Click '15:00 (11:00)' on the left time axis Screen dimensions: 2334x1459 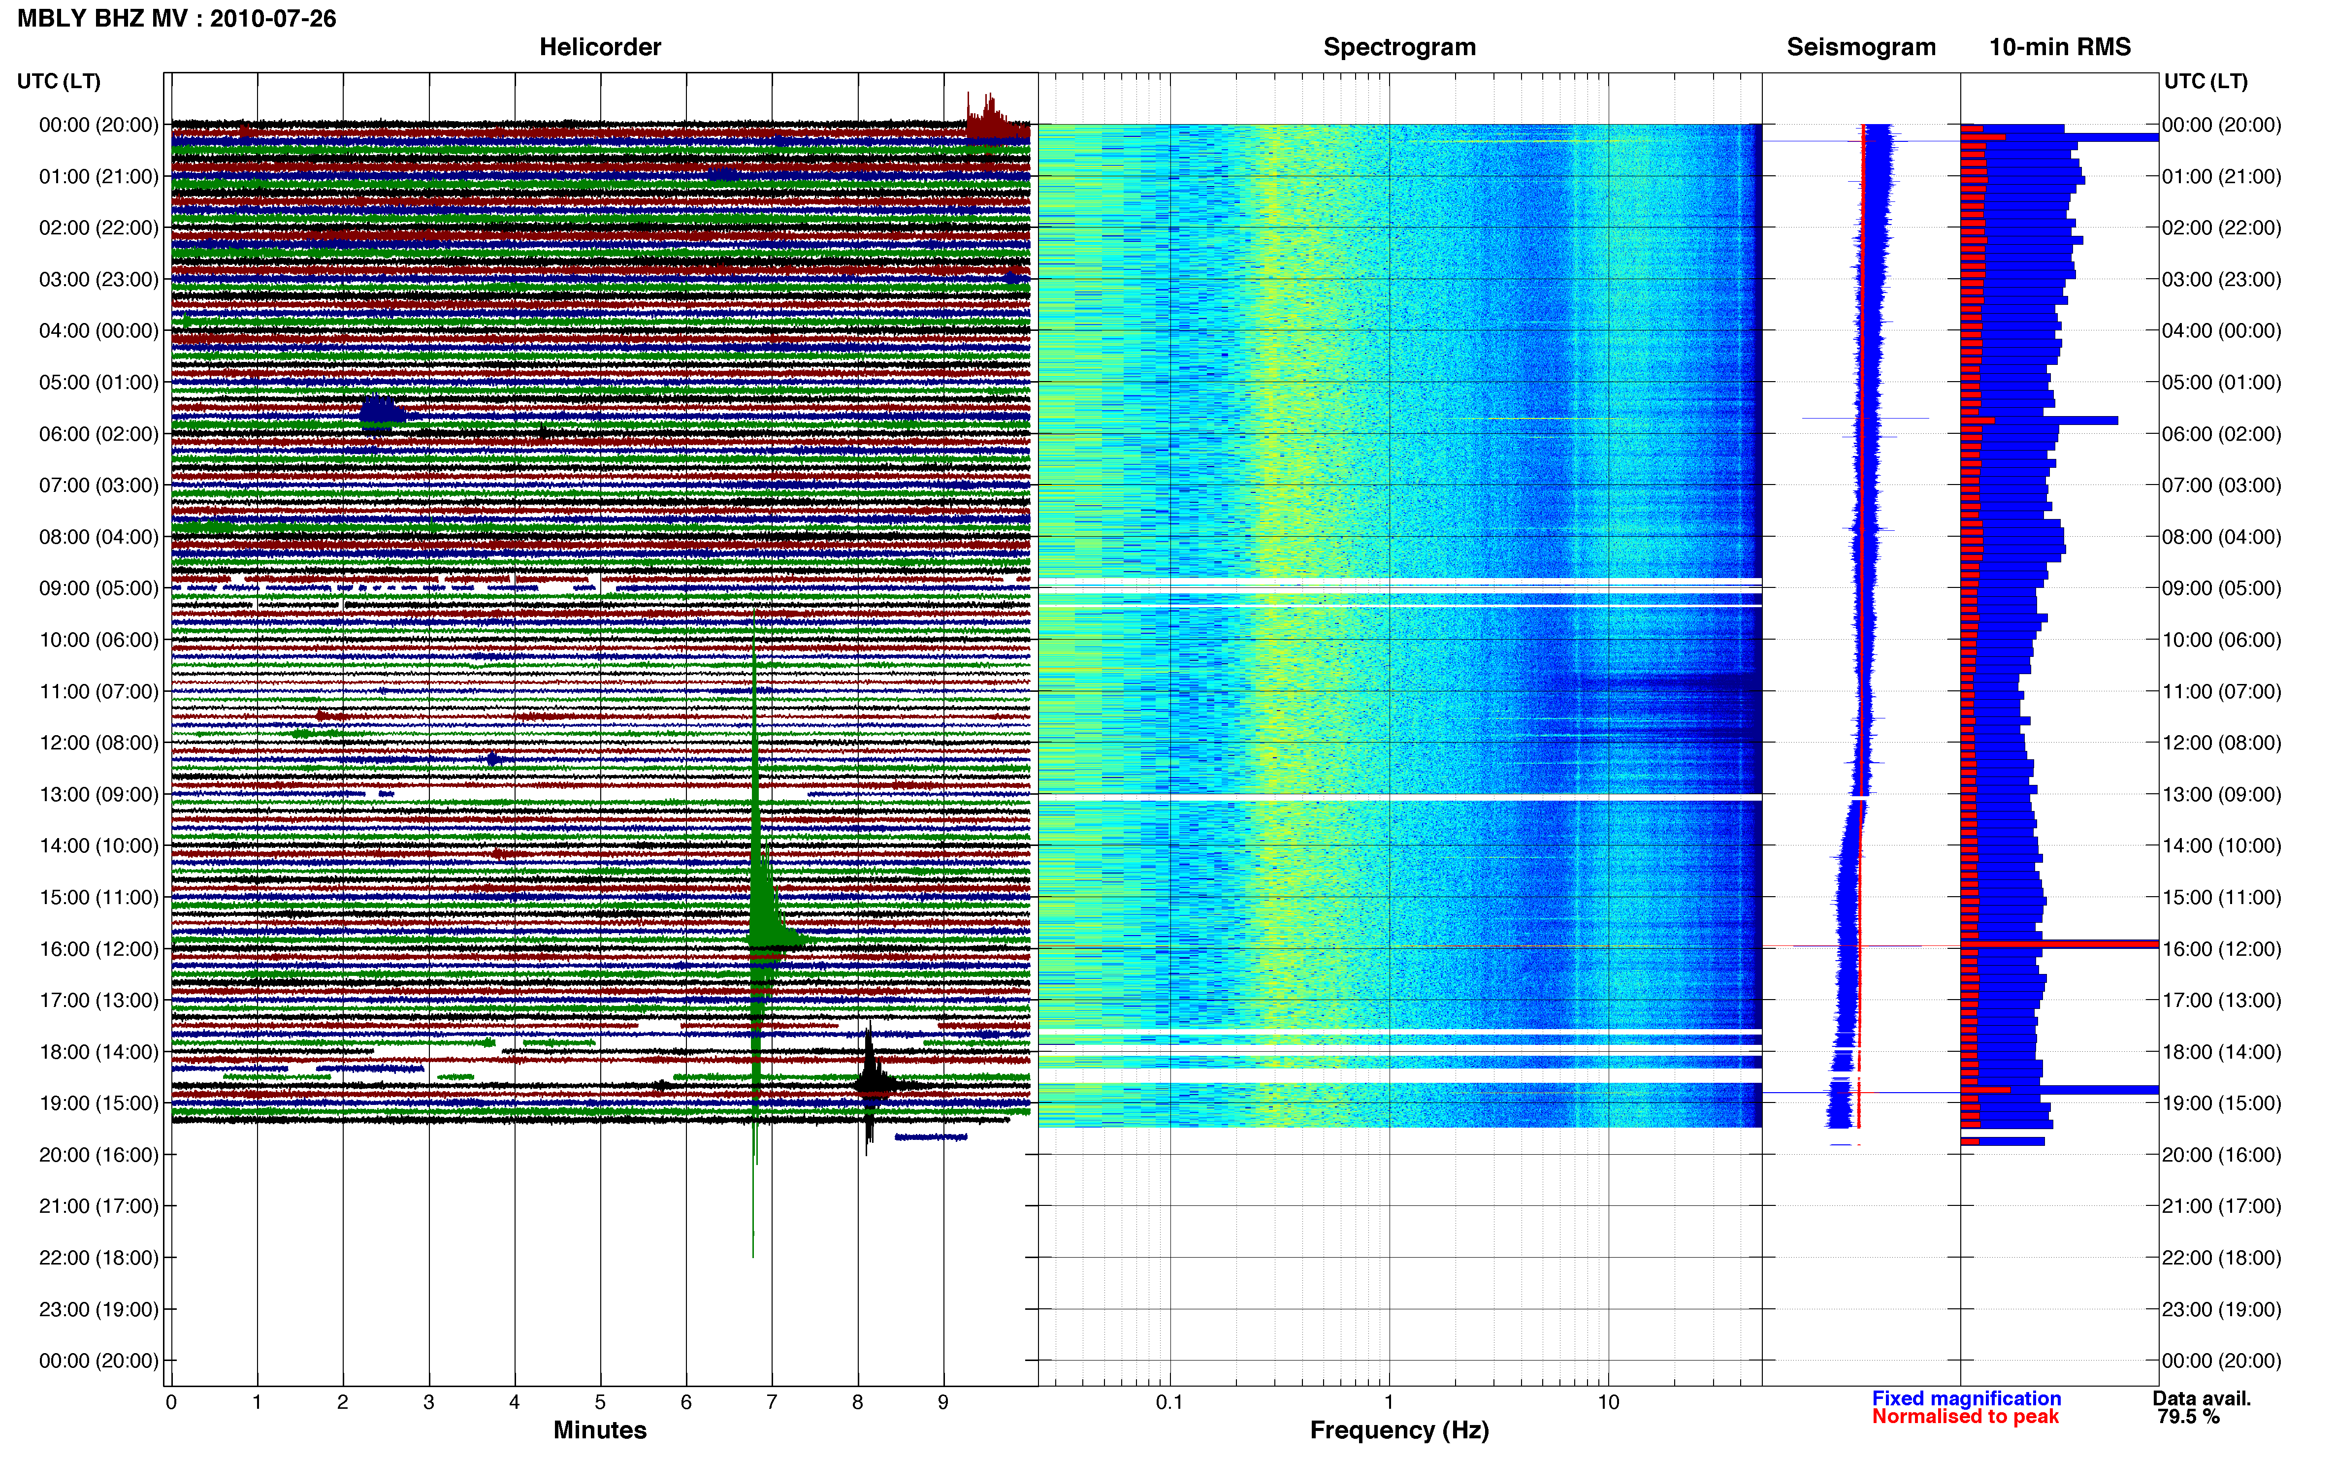[x=98, y=897]
